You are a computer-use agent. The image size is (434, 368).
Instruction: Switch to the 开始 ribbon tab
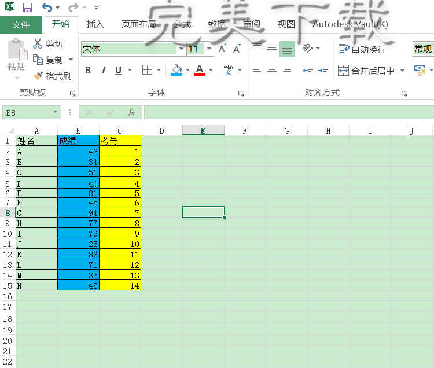point(61,24)
